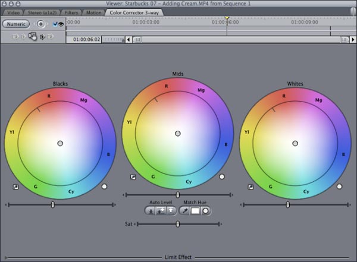
Task: Click copy from first clip back icon
Action: pos(23,37)
